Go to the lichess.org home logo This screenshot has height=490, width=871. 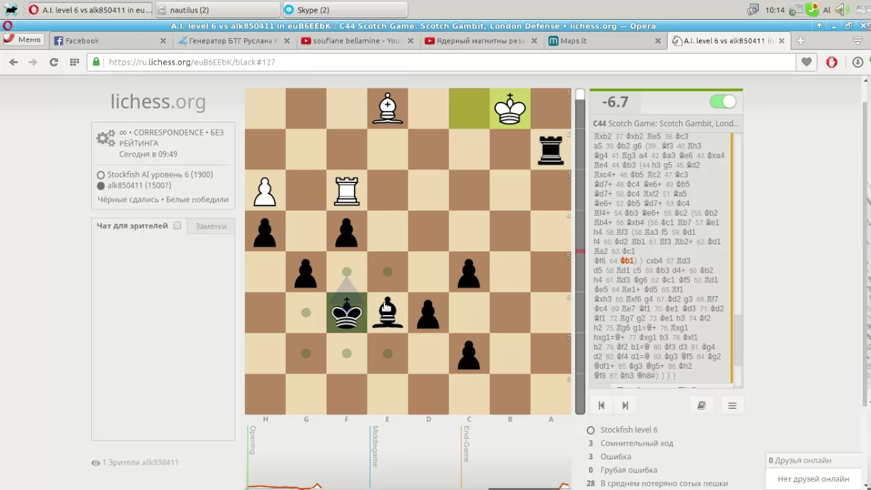coord(158,102)
